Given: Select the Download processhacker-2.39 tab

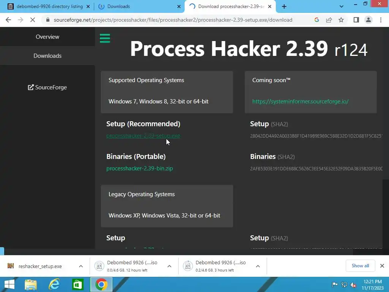Looking at the screenshot, I should pyautogui.click(x=230, y=6).
